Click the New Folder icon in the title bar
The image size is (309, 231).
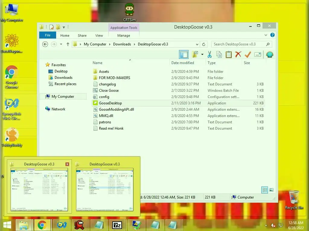[x=58, y=27]
